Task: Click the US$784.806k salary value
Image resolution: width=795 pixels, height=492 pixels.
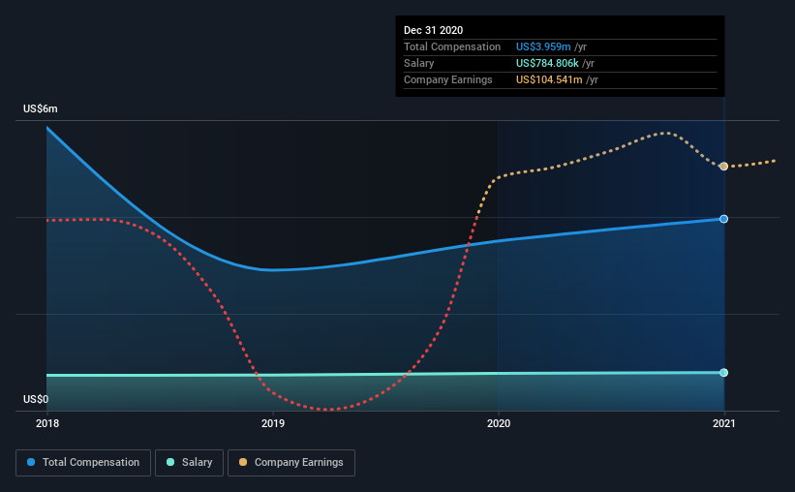Action: tap(547, 63)
